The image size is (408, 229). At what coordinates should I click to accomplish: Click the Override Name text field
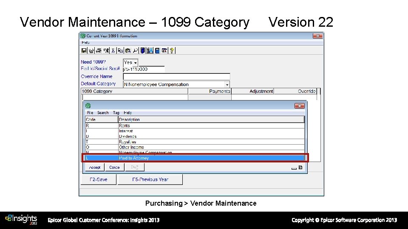point(176,77)
